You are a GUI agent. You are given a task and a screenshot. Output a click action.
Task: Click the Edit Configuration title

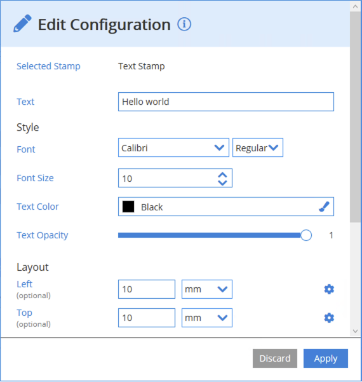pos(104,25)
